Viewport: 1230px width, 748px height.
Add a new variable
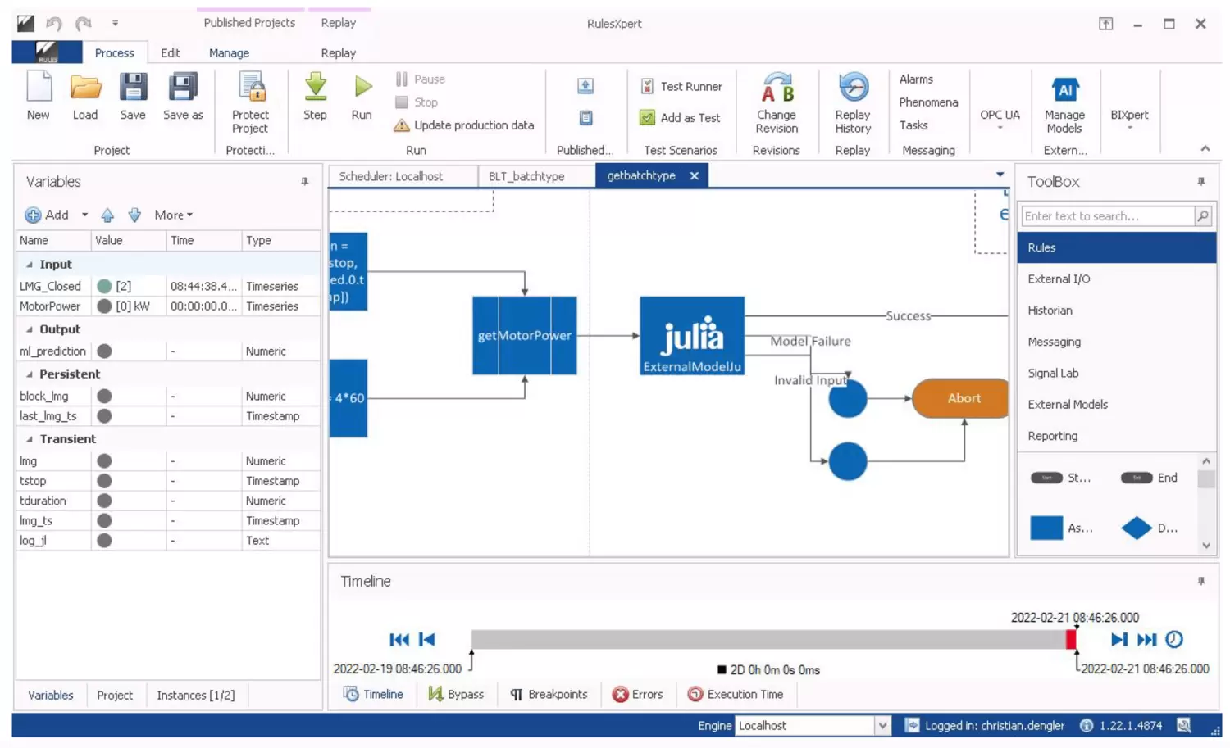pyautogui.click(x=47, y=215)
